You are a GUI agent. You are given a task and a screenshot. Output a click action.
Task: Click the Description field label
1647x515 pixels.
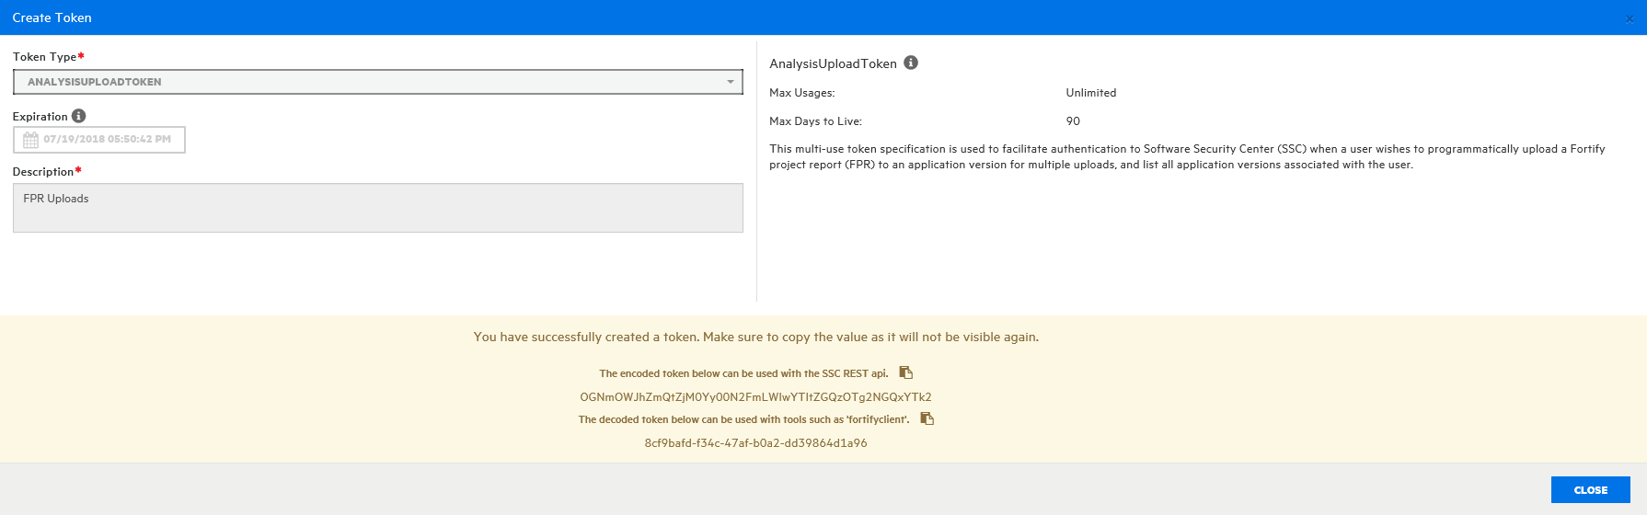coord(42,172)
